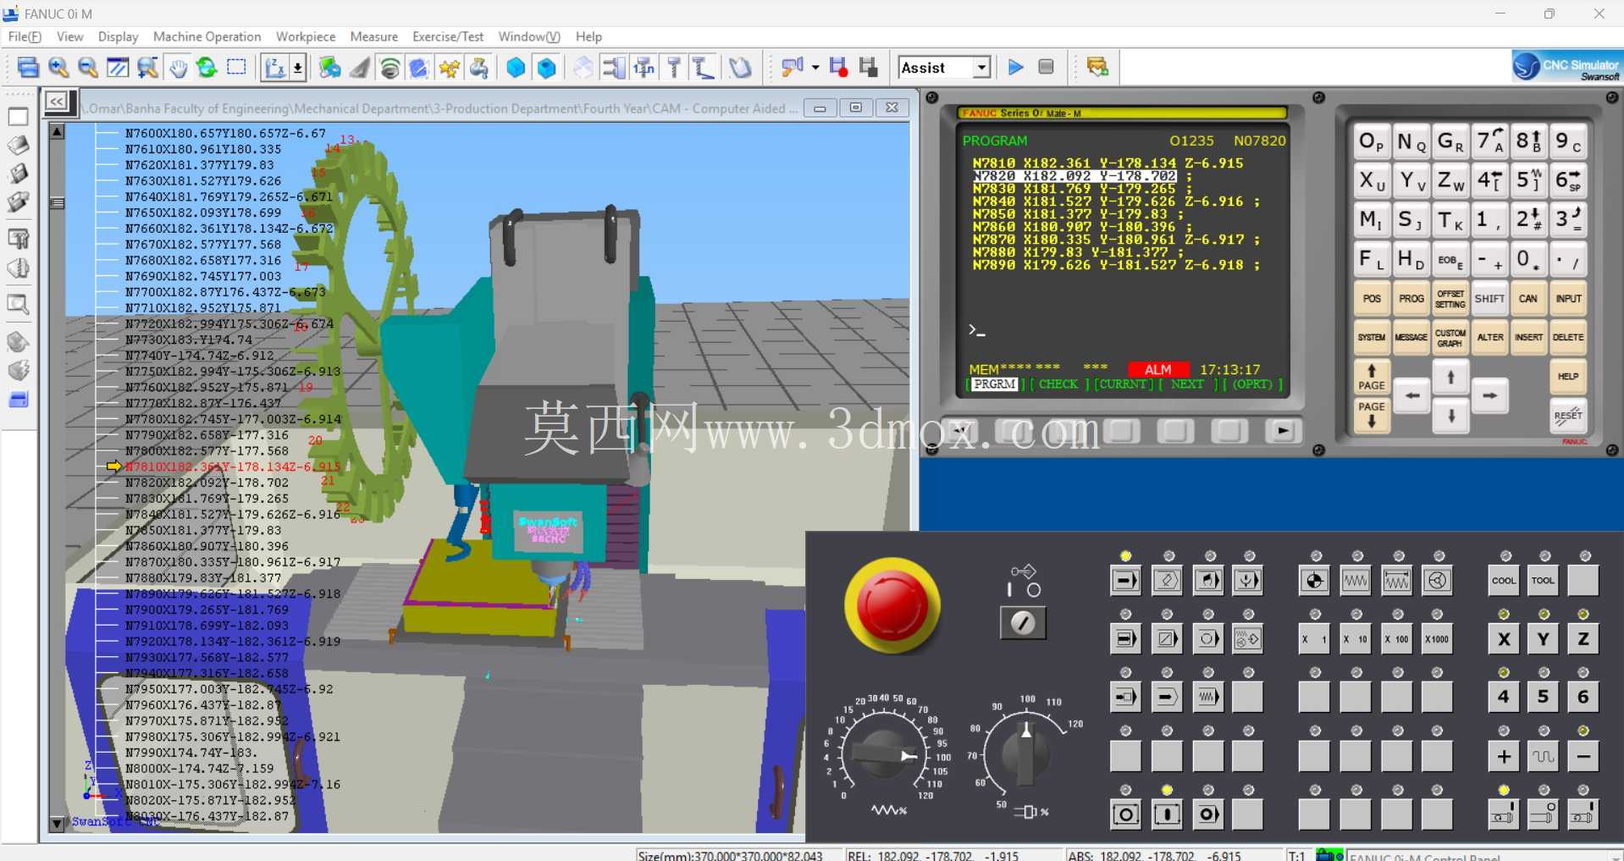
Task: Open the Exercise/Test menu
Action: pyautogui.click(x=448, y=36)
